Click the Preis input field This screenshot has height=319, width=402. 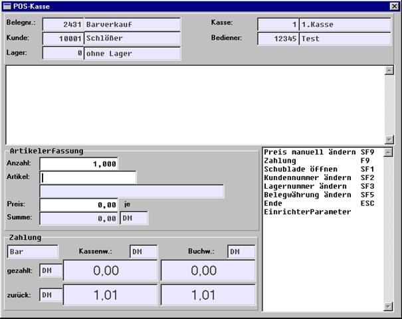click(79, 205)
